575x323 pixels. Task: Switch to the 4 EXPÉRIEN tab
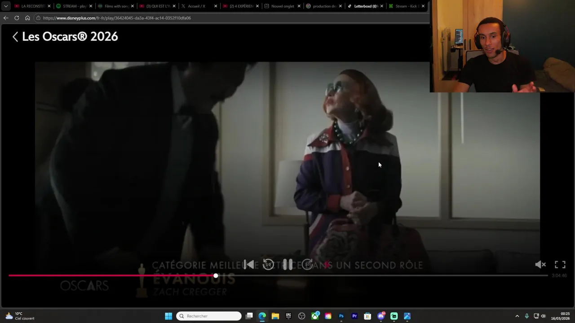click(x=241, y=6)
